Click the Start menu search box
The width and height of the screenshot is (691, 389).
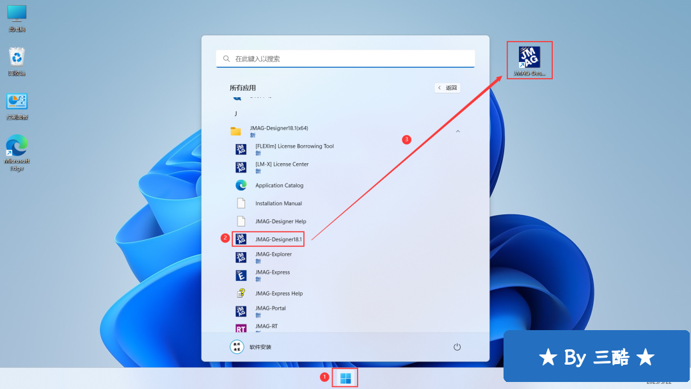coord(345,59)
